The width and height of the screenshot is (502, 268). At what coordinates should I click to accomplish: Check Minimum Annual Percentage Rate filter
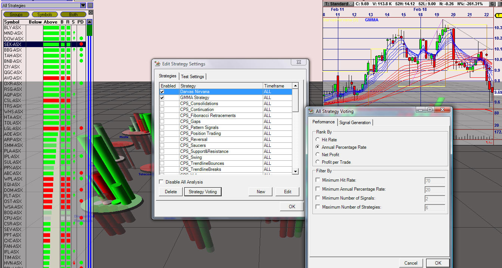[318, 189]
